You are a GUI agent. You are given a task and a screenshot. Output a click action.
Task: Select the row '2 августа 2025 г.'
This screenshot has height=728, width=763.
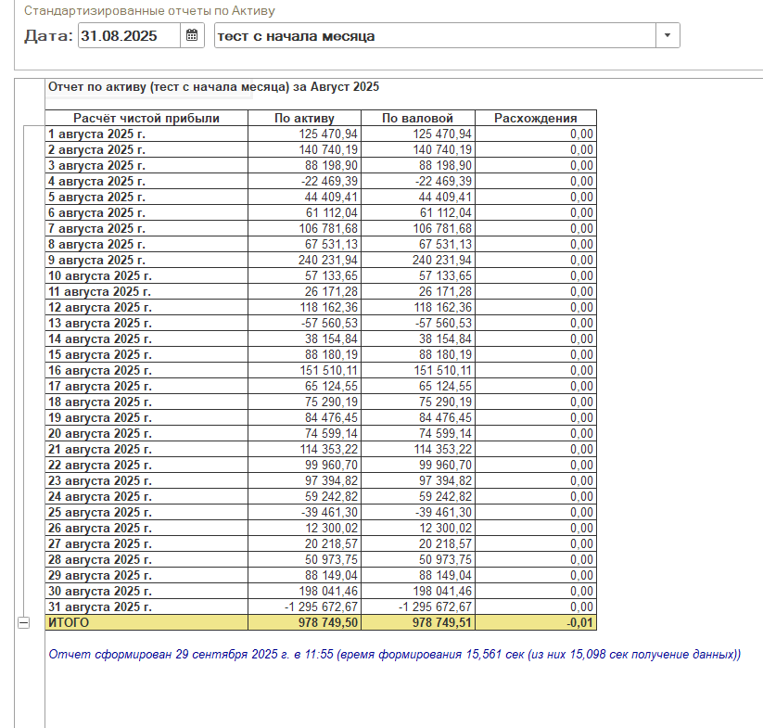(x=321, y=149)
